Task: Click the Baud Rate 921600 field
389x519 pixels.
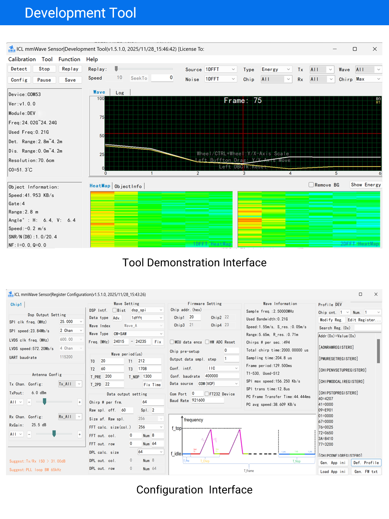Action: click(x=207, y=400)
